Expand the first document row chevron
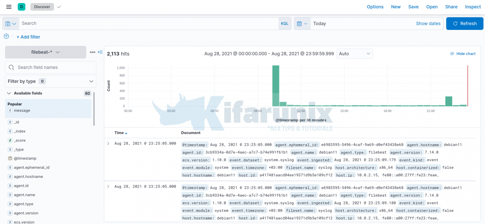485x224 pixels. pyautogui.click(x=108, y=143)
